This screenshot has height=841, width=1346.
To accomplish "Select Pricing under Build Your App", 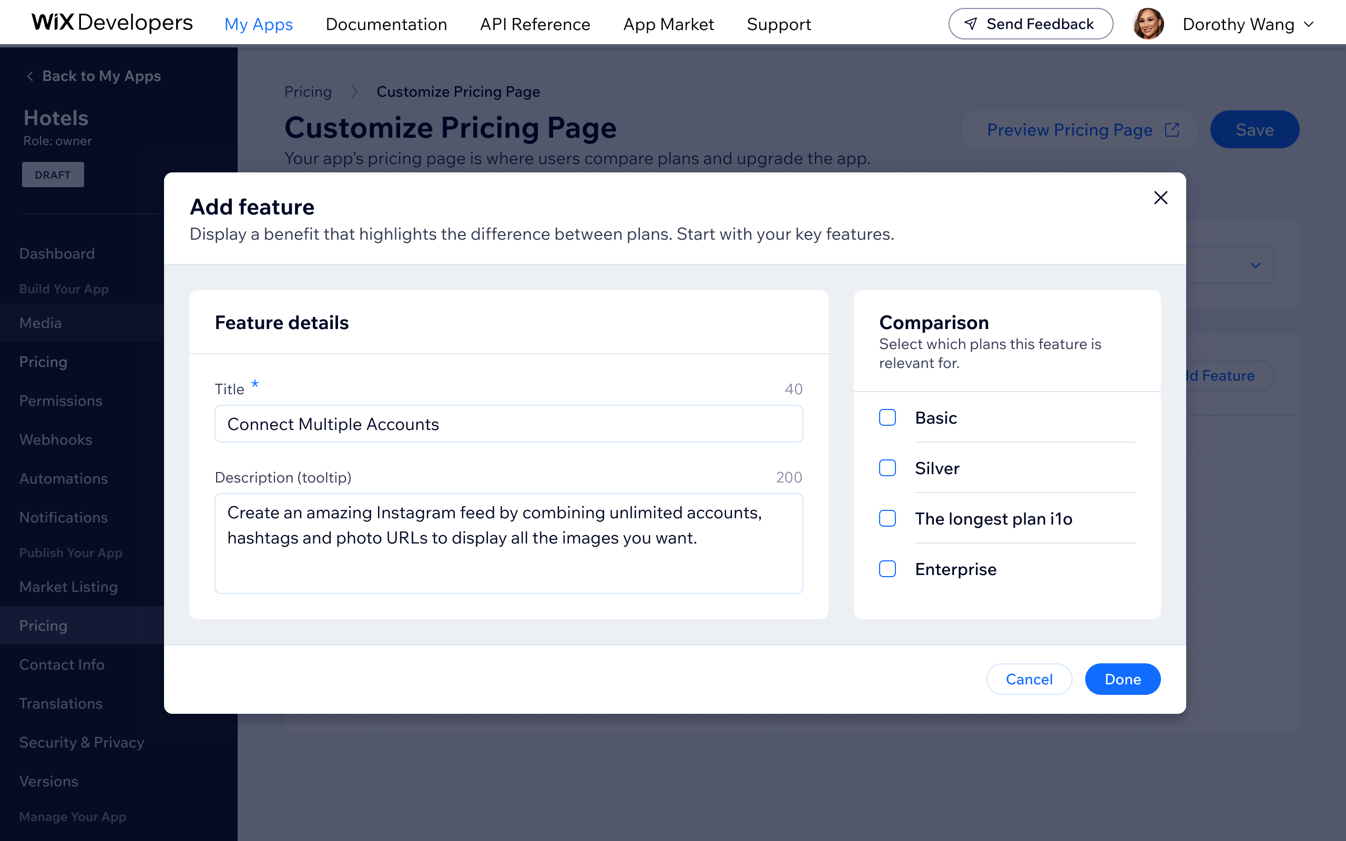I will (43, 362).
